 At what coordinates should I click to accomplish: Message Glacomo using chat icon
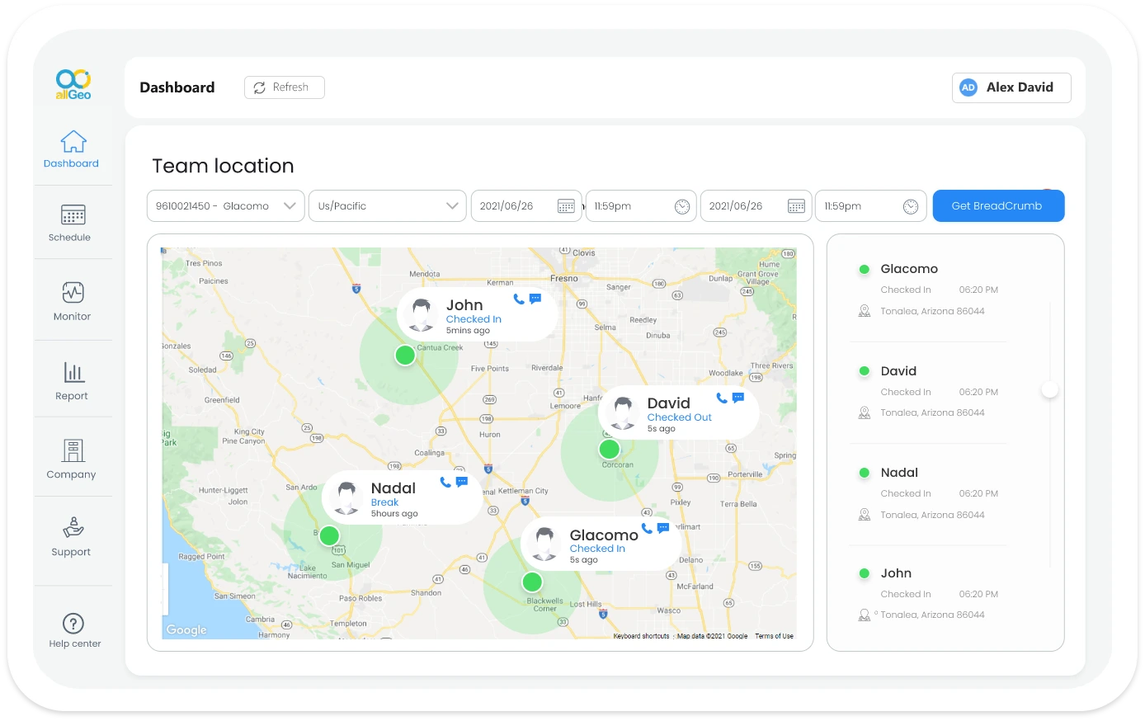tap(663, 528)
